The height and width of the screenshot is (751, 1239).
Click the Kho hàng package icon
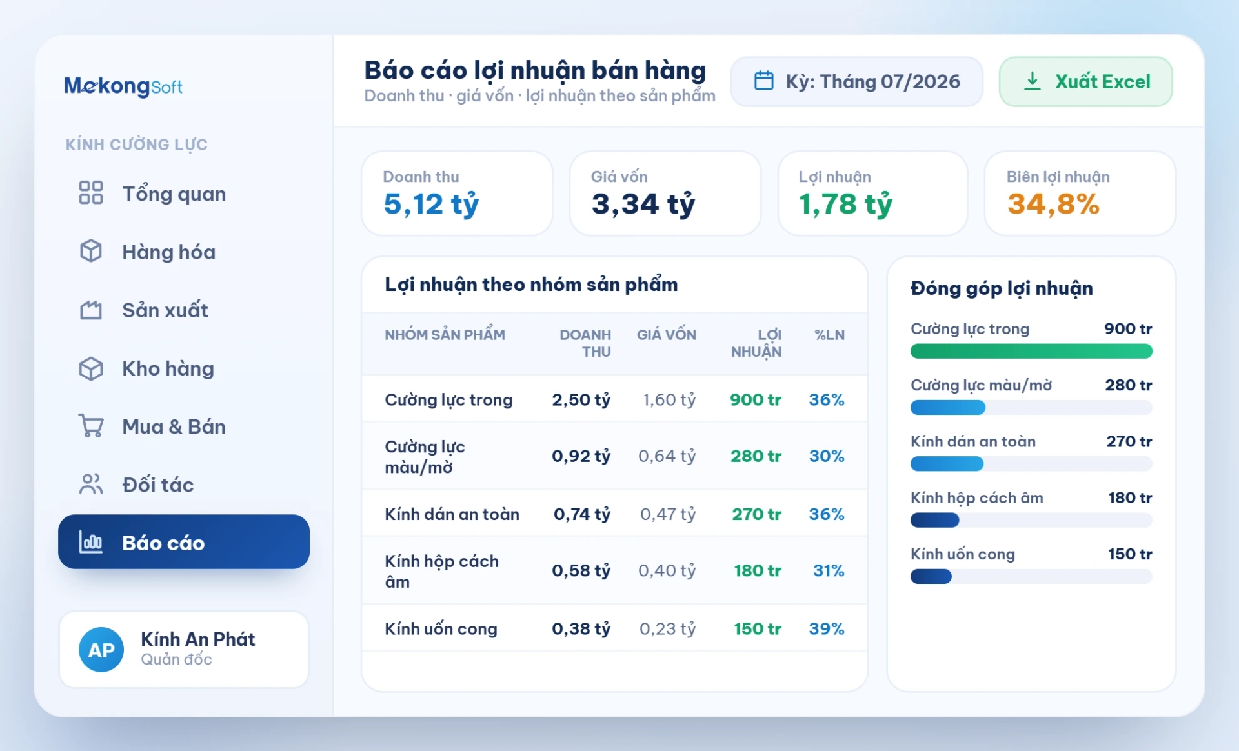click(91, 368)
